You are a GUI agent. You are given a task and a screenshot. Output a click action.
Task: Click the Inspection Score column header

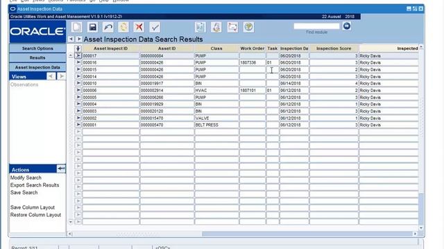point(334,48)
